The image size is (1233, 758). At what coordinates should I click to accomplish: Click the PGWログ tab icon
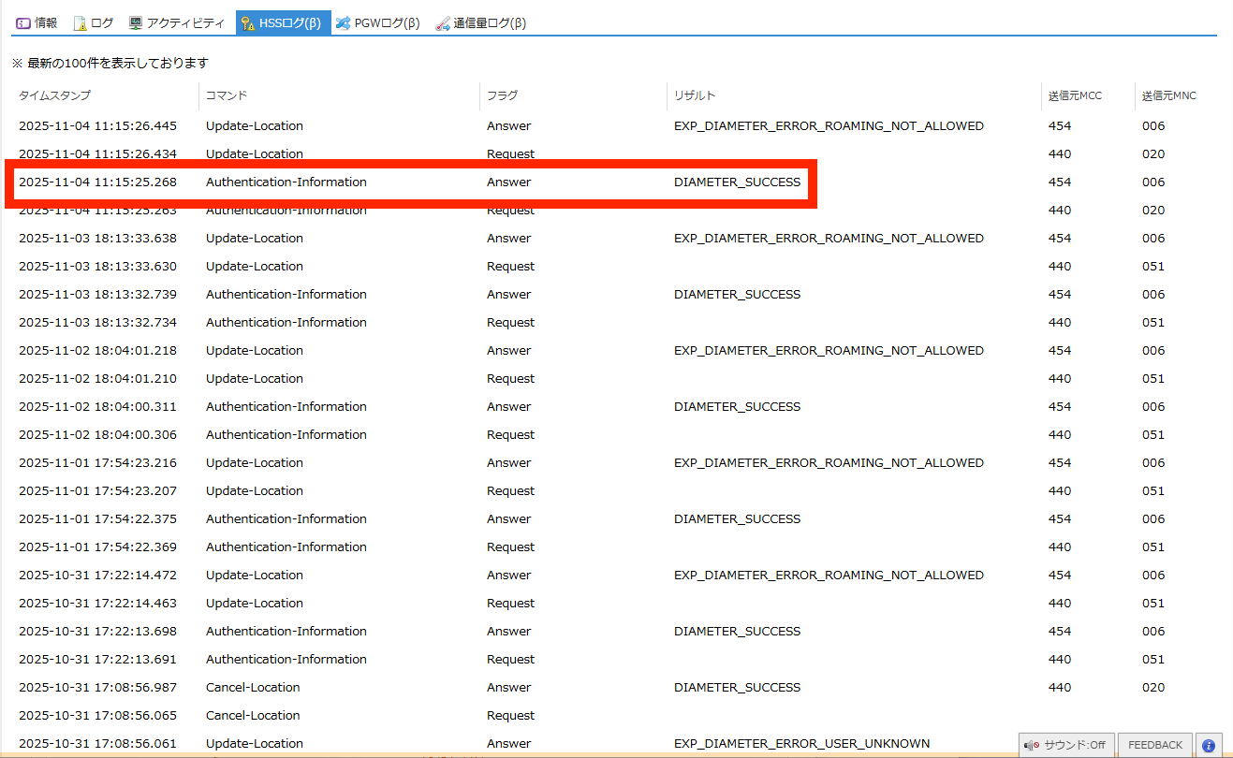coord(344,22)
